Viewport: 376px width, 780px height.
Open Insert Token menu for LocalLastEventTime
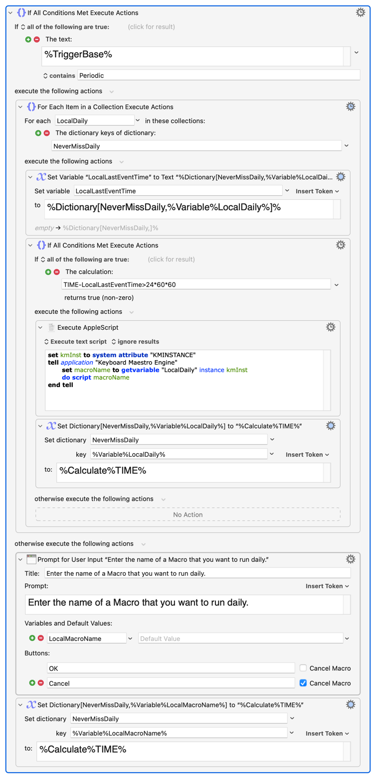coord(317,191)
